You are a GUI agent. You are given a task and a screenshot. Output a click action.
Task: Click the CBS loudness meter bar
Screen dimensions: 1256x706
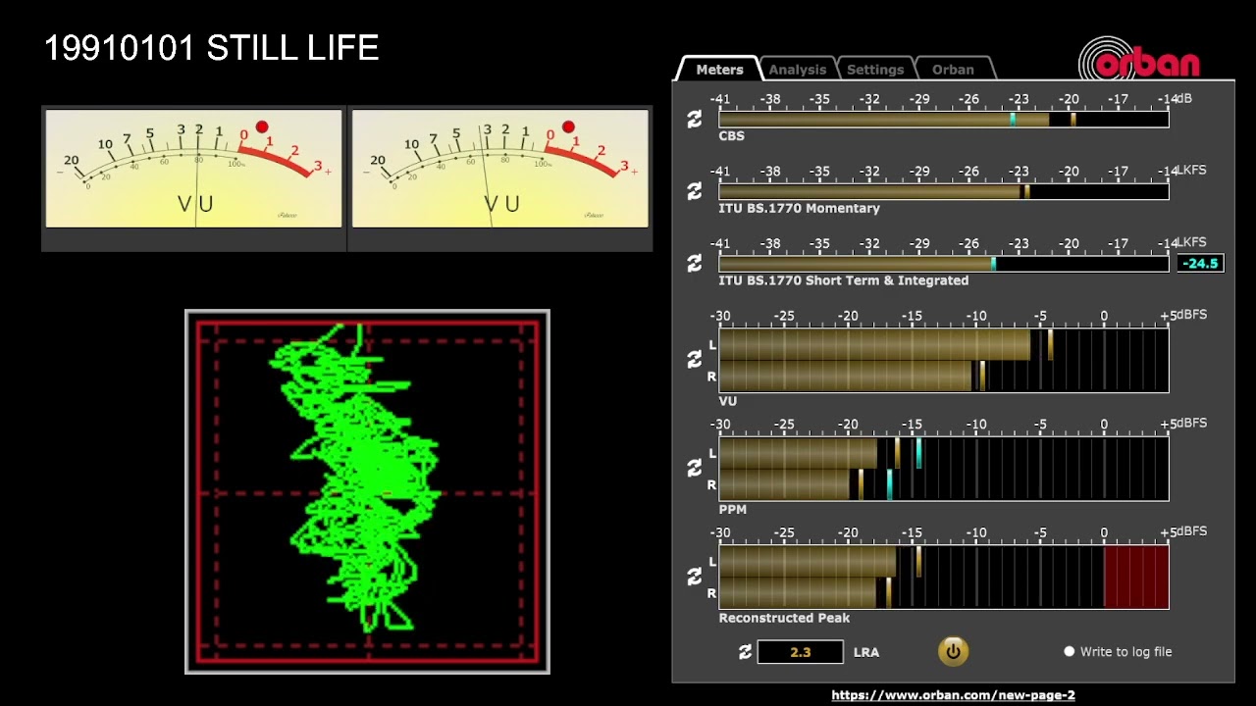click(x=944, y=119)
